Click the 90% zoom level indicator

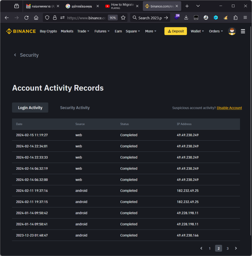113,18
